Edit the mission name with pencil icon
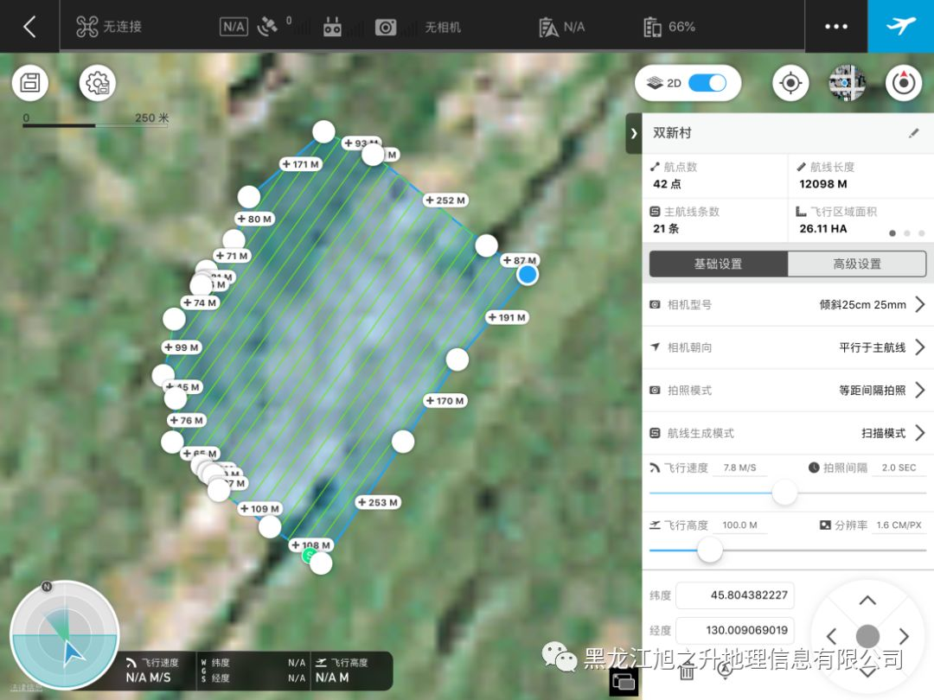This screenshot has width=934, height=700. [914, 133]
